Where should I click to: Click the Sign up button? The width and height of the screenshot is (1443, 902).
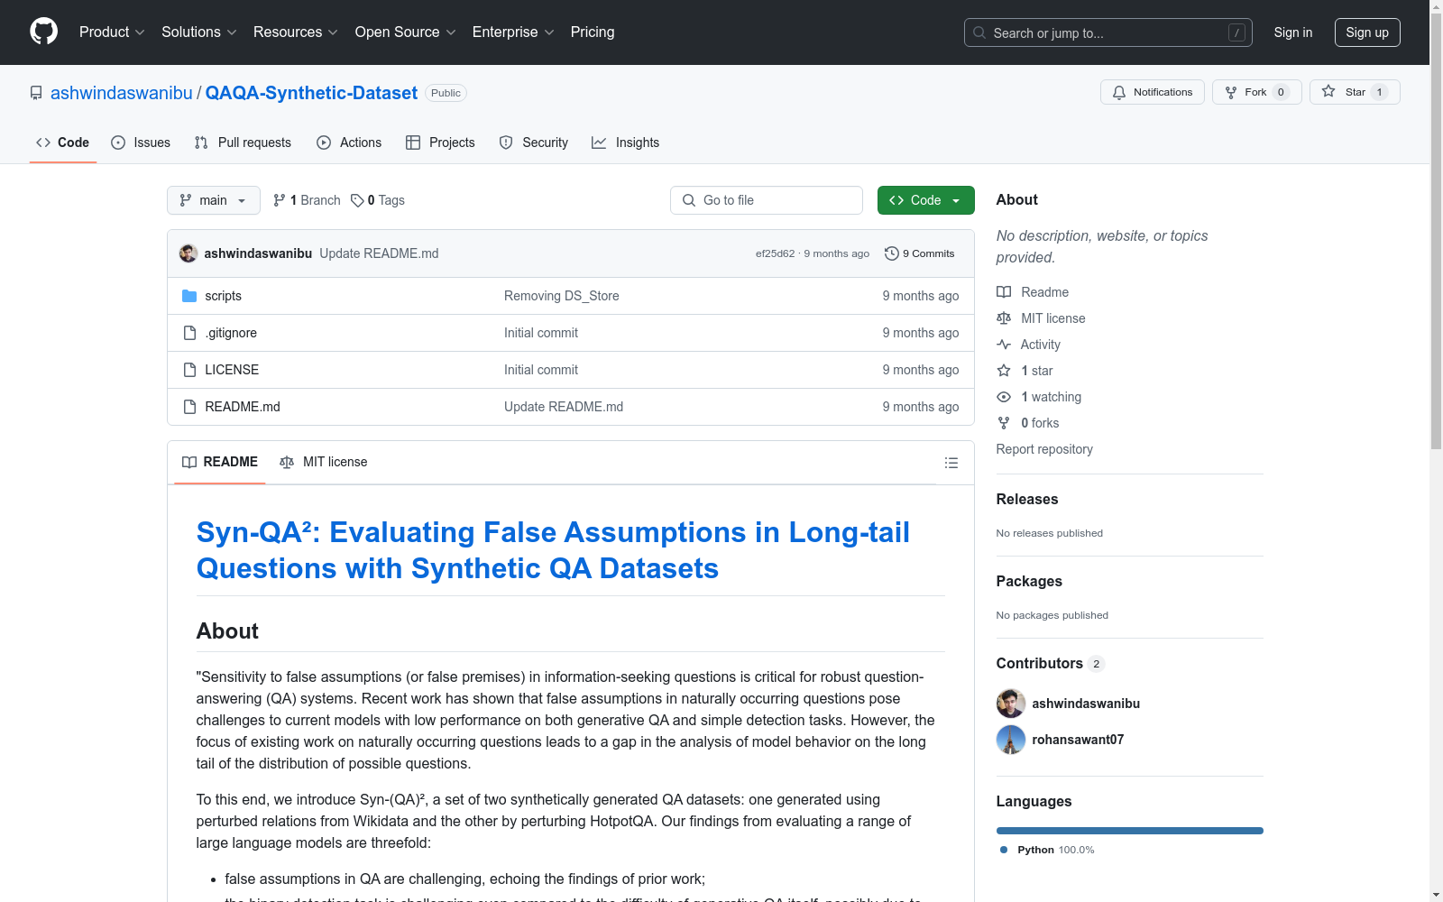tap(1367, 32)
